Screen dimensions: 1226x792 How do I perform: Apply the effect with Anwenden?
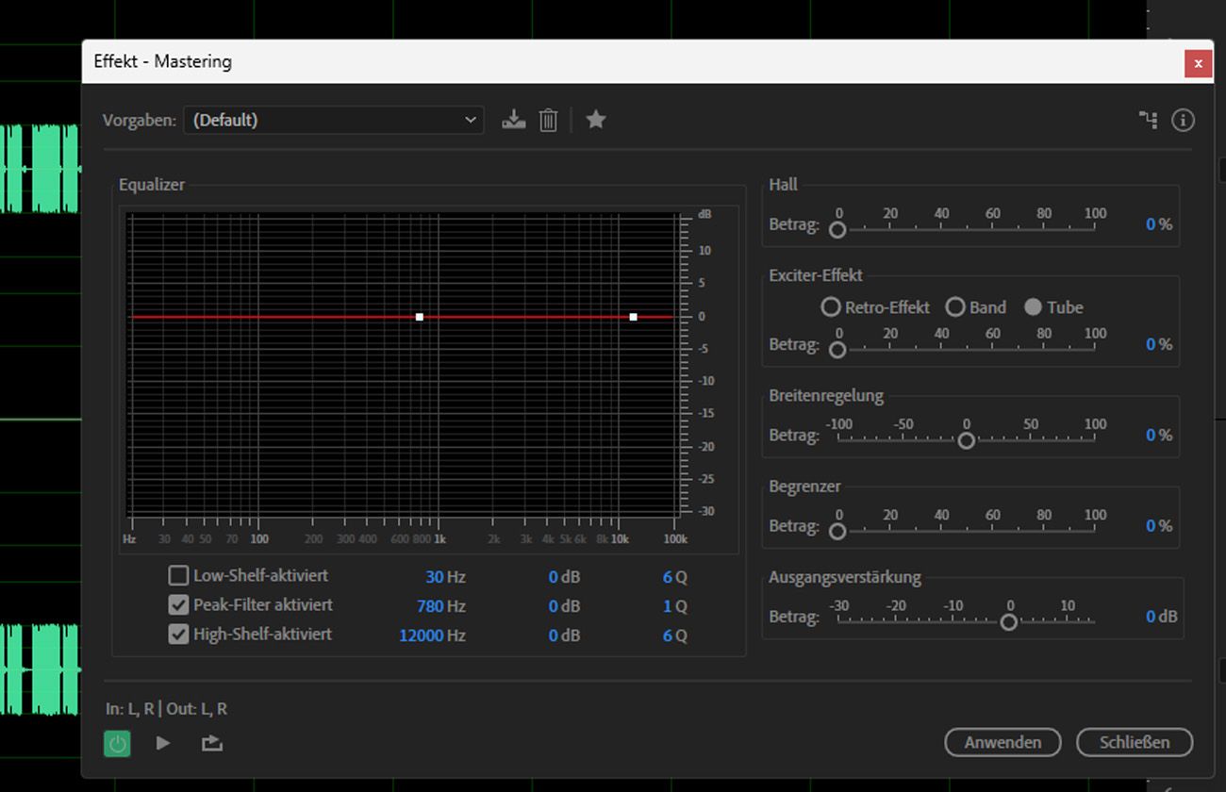click(x=1002, y=742)
